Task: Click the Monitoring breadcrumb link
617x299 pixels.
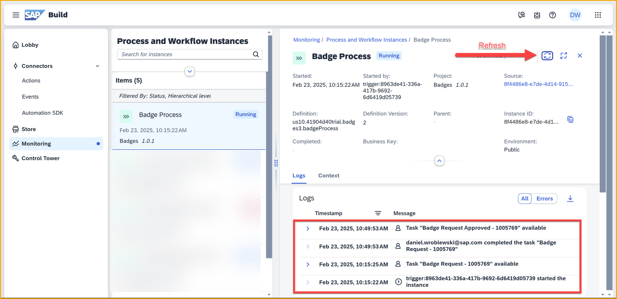Action: coord(306,40)
